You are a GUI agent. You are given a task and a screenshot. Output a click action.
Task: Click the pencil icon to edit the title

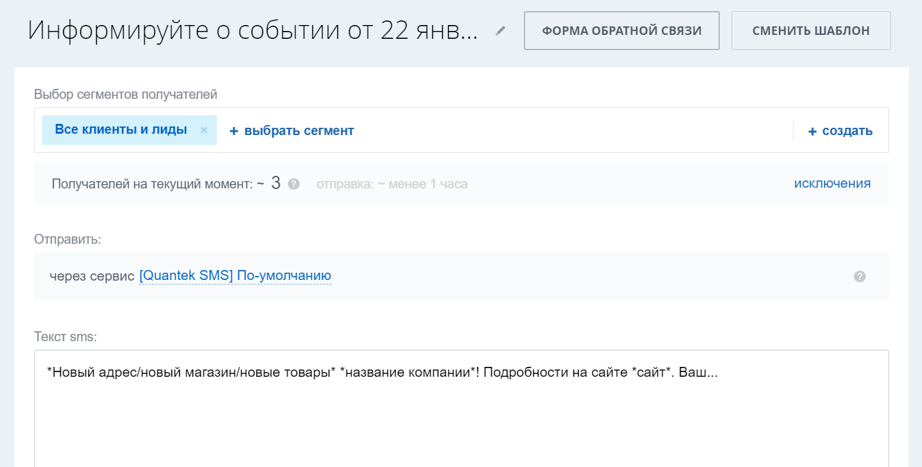(501, 30)
